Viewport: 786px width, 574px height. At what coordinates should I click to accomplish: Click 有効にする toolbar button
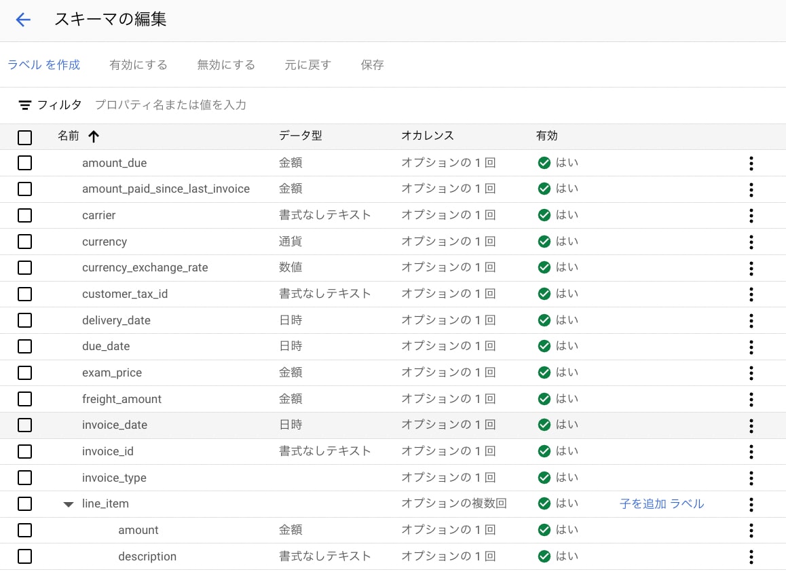(x=138, y=64)
